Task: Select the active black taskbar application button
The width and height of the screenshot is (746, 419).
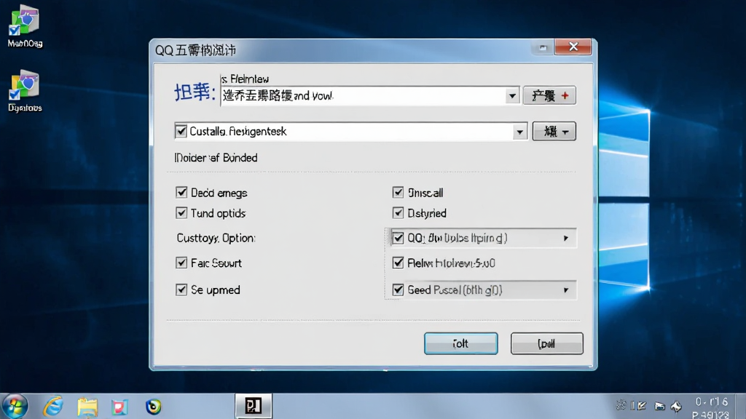Action: [254, 406]
